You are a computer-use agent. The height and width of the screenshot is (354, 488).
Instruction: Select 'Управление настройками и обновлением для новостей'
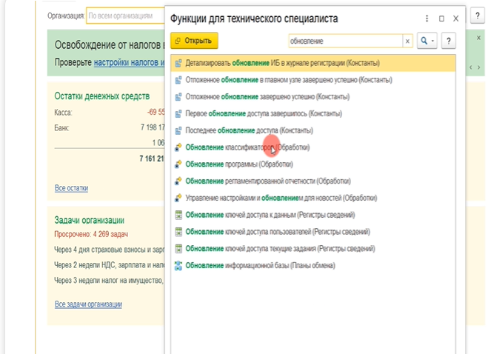coord(281,198)
